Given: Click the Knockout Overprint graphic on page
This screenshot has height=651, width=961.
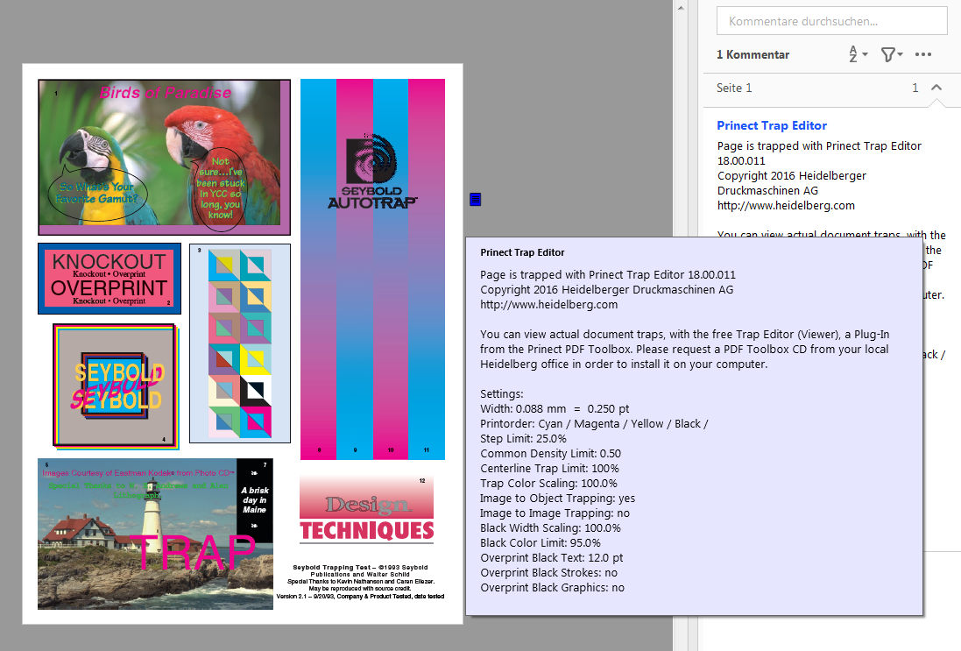Looking at the screenshot, I should point(110,279).
